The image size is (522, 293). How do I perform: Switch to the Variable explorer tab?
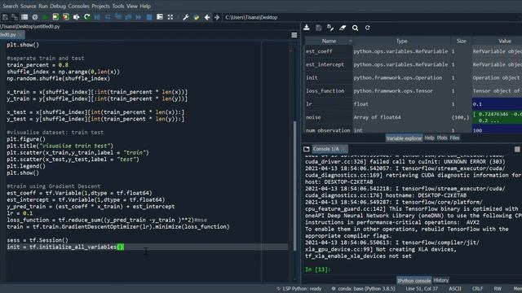click(x=405, y=138)
